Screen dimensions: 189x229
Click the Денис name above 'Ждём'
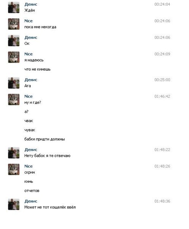[x=31, y=4]
